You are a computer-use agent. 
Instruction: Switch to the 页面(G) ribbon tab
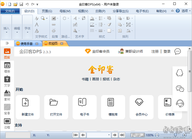click(x=47, y=11)
